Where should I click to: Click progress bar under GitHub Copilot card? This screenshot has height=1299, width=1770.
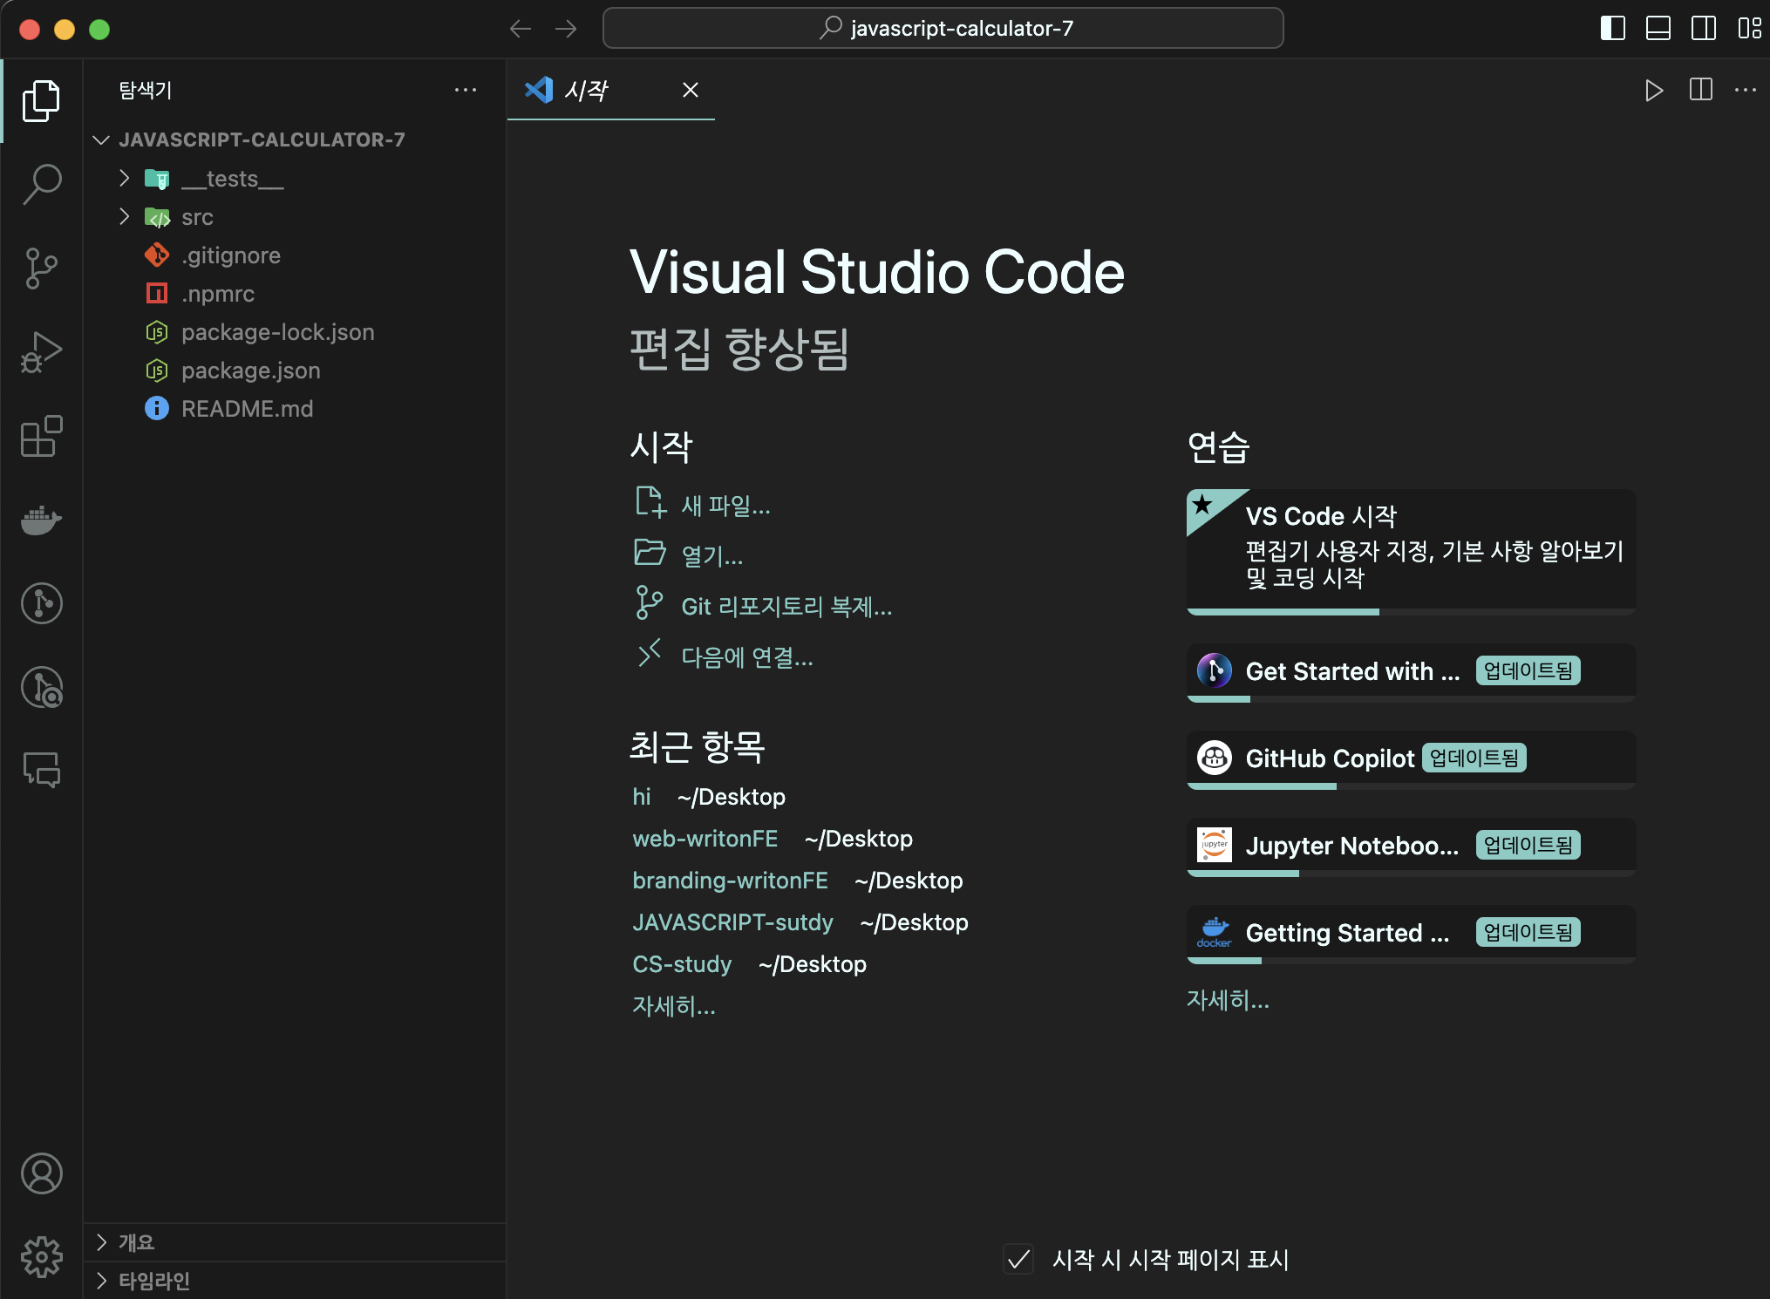pos(1411,786)
